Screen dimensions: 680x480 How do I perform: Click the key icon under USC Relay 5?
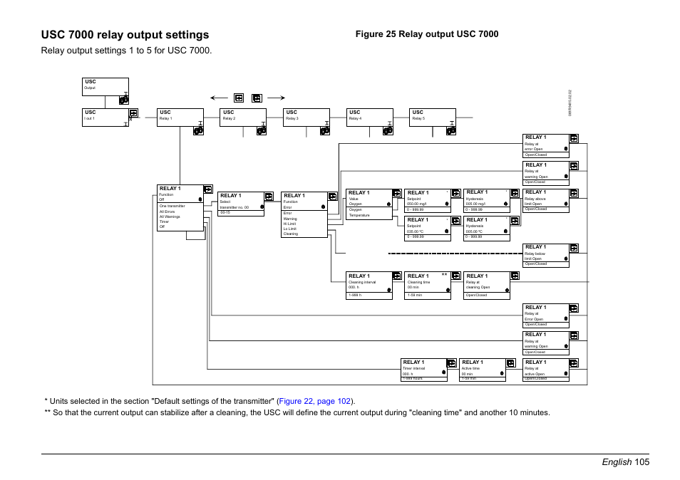point(451,130)
